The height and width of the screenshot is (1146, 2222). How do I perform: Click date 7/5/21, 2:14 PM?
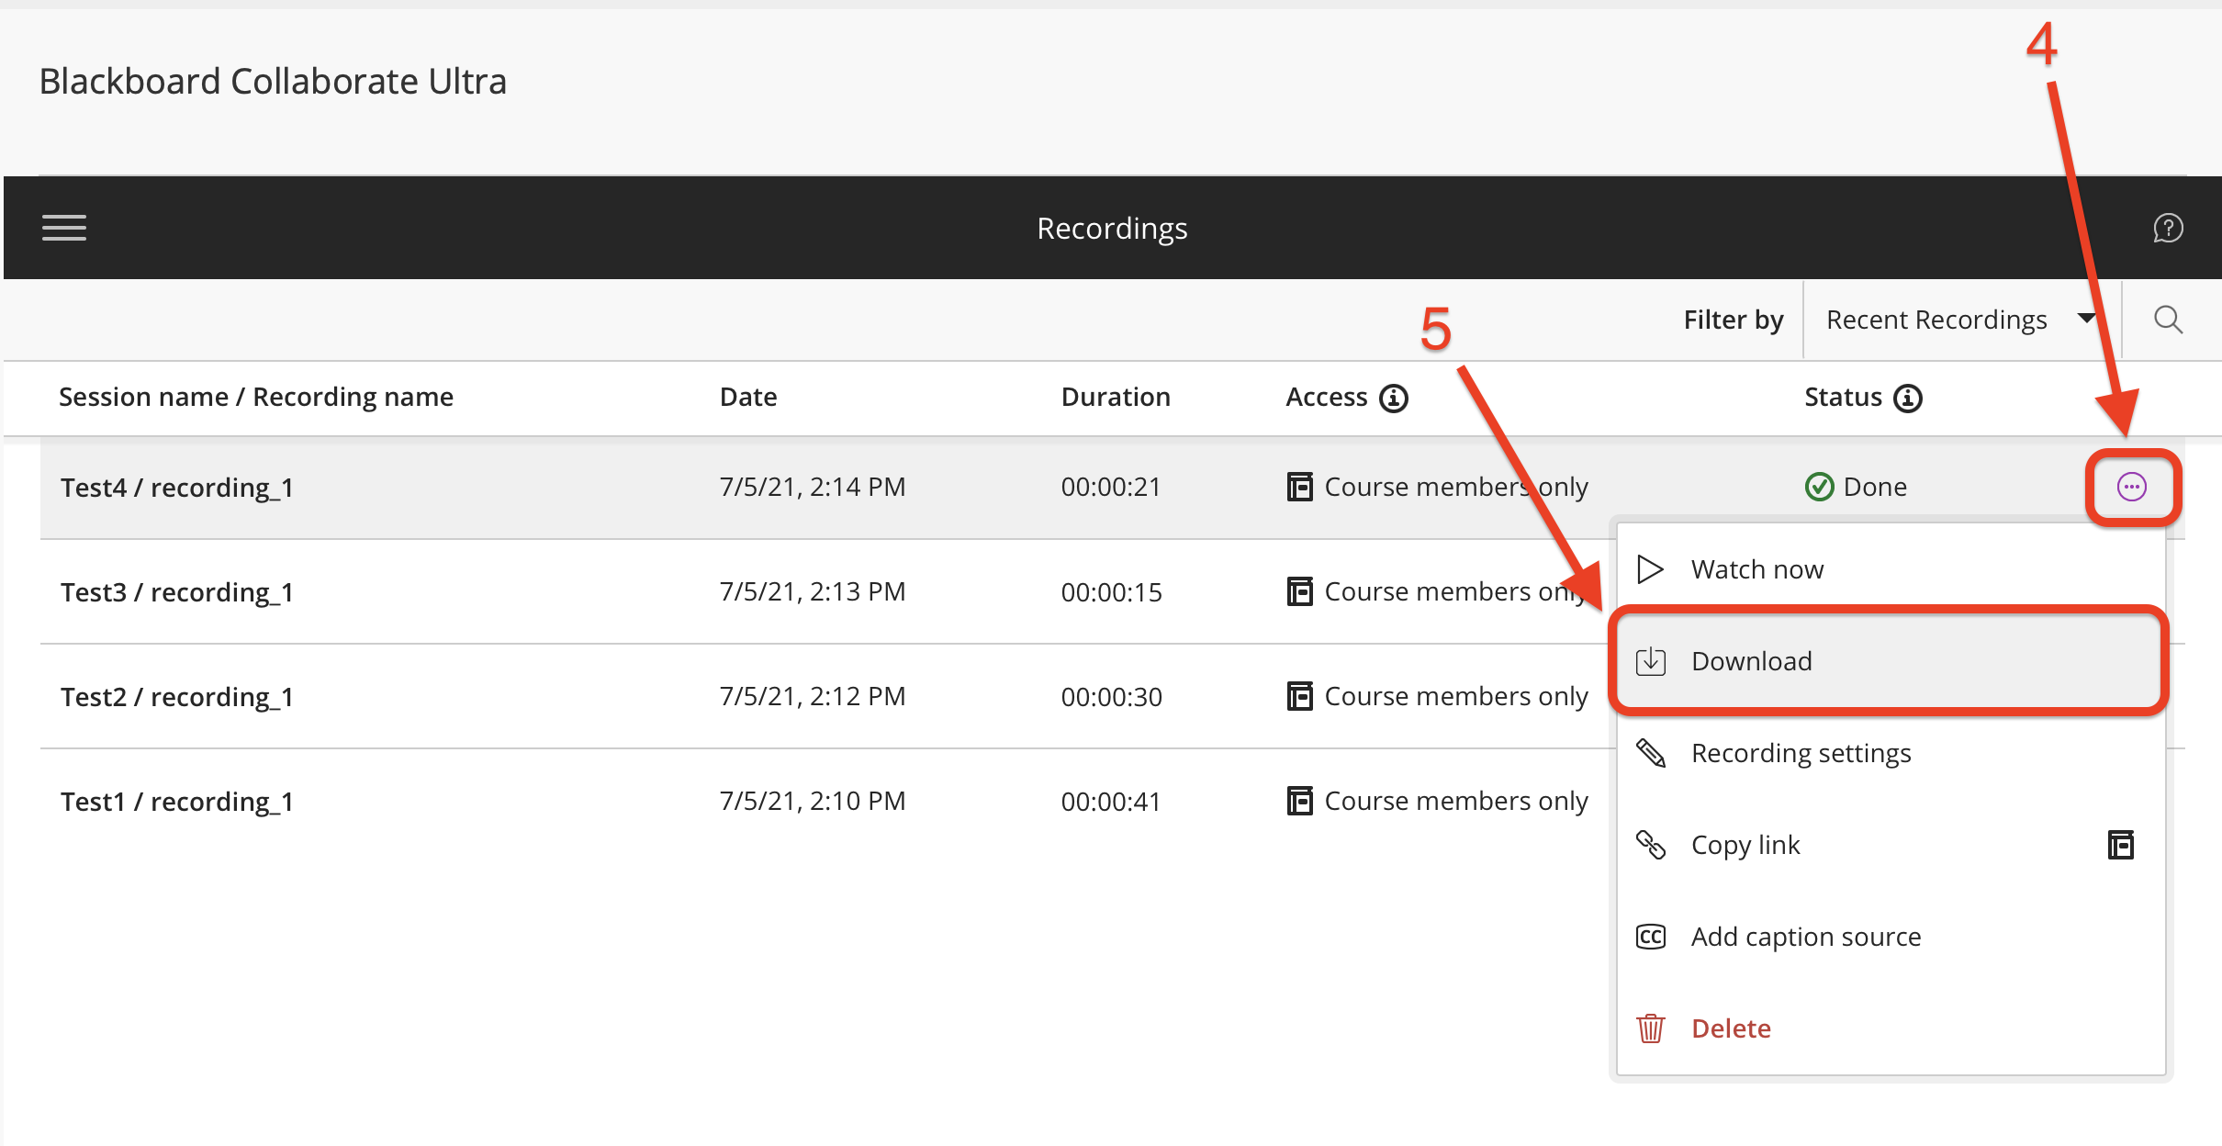813,487
